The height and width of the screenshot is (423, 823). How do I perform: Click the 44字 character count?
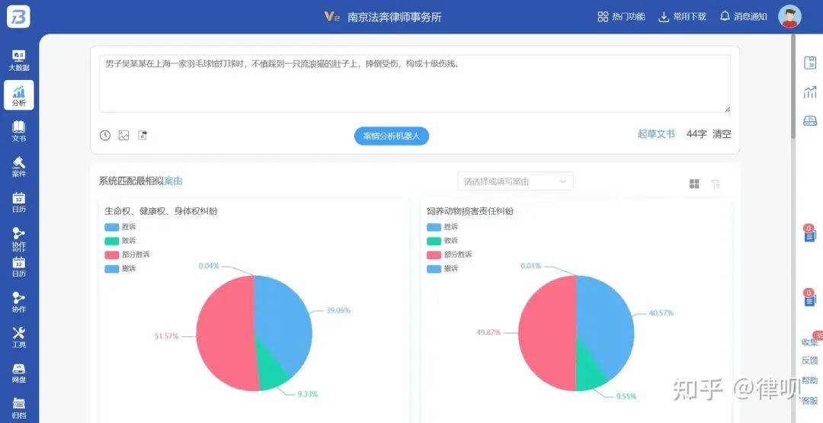pyautogui.click(x=696, y=134)
